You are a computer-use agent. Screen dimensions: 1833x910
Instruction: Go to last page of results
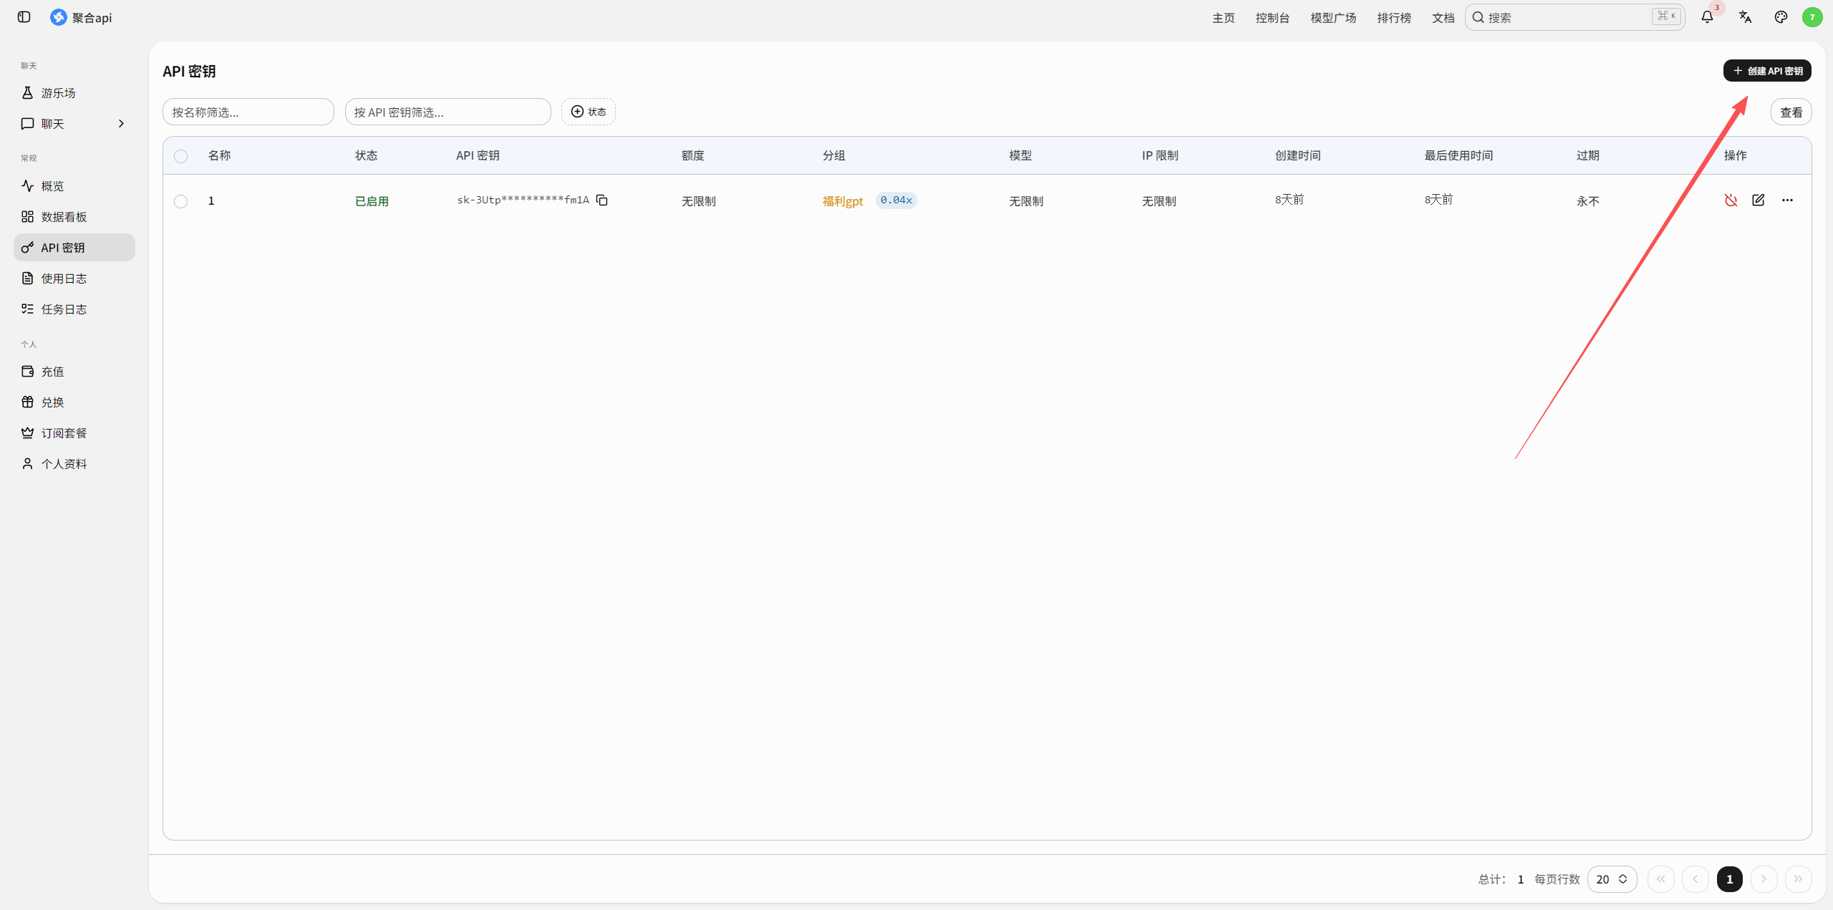click(1798, 879)
